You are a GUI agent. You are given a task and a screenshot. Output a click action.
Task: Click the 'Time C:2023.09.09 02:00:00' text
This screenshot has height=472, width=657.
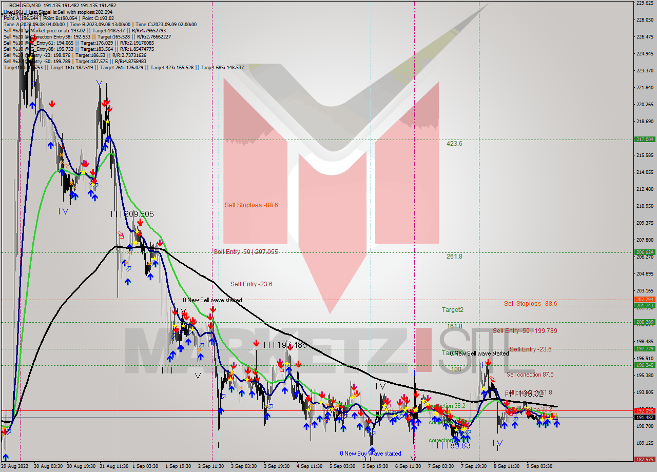(x=166, y=24)
